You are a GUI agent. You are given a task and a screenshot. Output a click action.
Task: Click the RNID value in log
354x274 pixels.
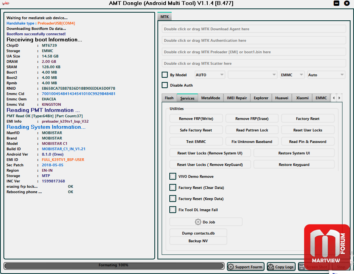(79, 88)
